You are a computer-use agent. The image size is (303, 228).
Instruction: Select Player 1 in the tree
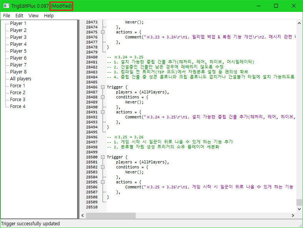point(18,23)
